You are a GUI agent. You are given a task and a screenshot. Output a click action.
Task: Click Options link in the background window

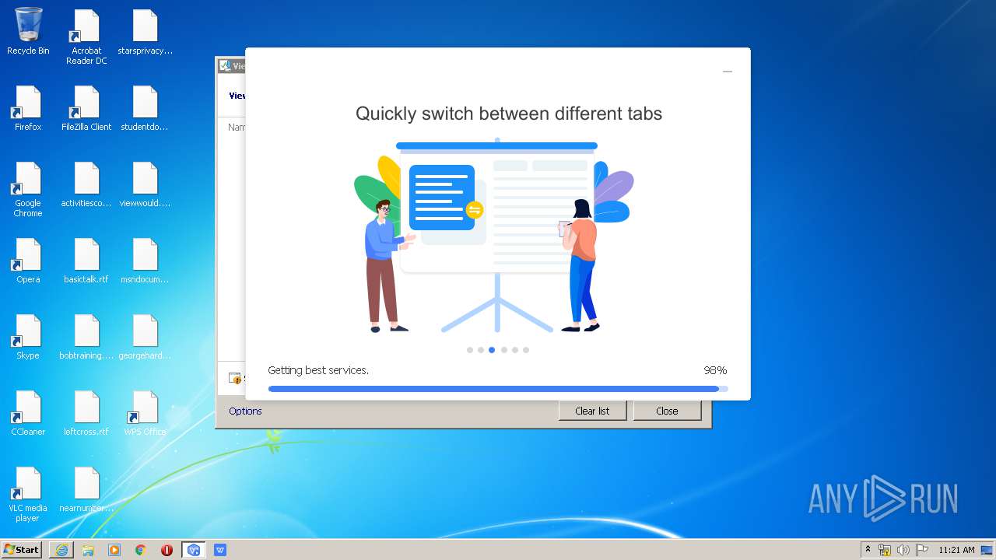(245, 411)
